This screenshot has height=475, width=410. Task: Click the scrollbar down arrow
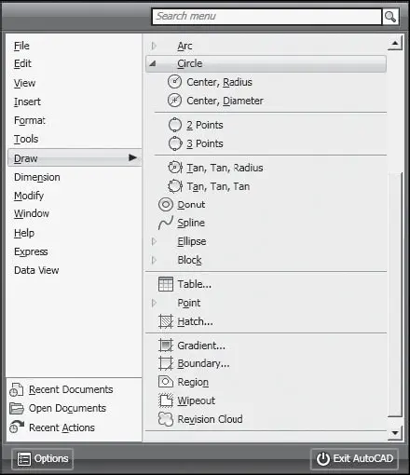pyautogui.click(x=395, y=433)
